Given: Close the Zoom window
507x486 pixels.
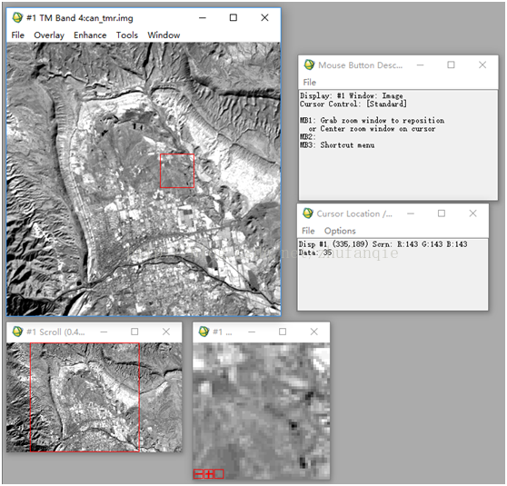Looking at the screenshot, I should (314, 332).
